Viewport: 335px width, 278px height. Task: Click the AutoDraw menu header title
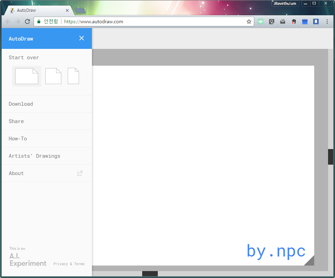21,38
